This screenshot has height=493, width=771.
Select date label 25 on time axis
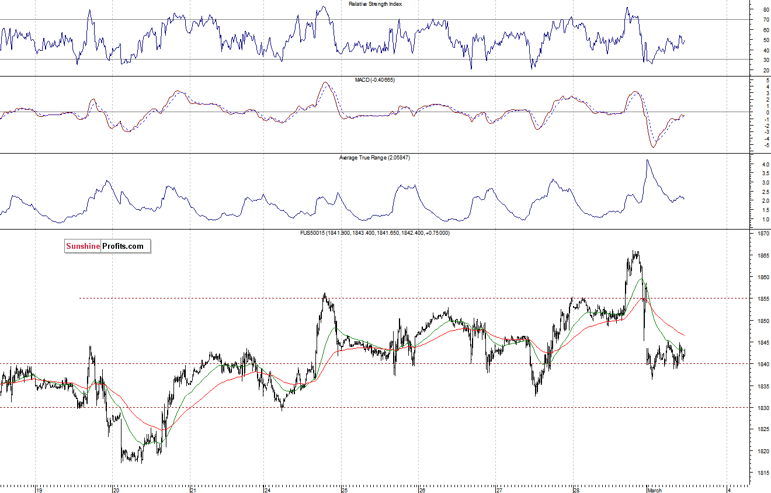click(345, 490)
